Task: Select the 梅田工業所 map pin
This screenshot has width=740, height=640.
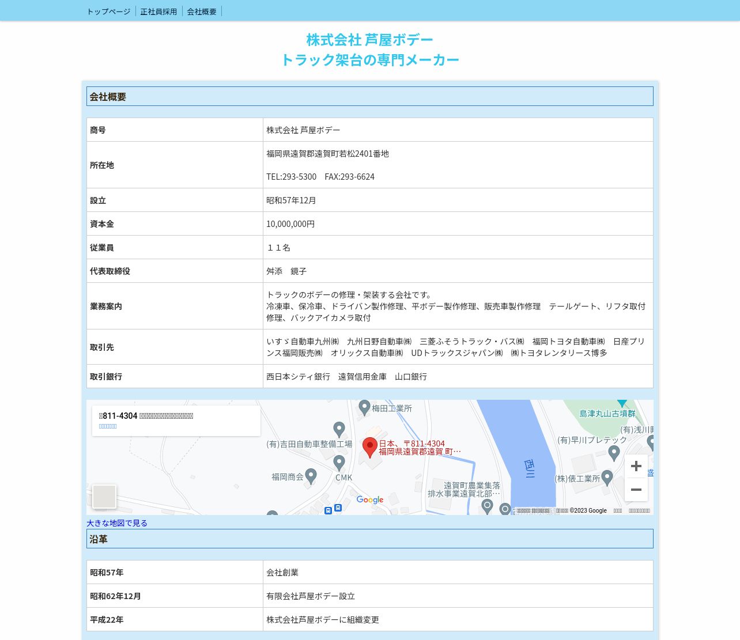Action: [364, 407]
